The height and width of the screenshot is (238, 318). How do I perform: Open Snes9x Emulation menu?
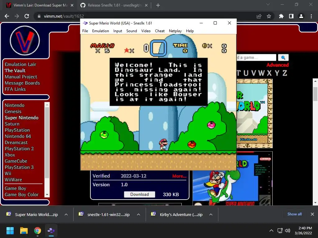[x=101, y=31]
